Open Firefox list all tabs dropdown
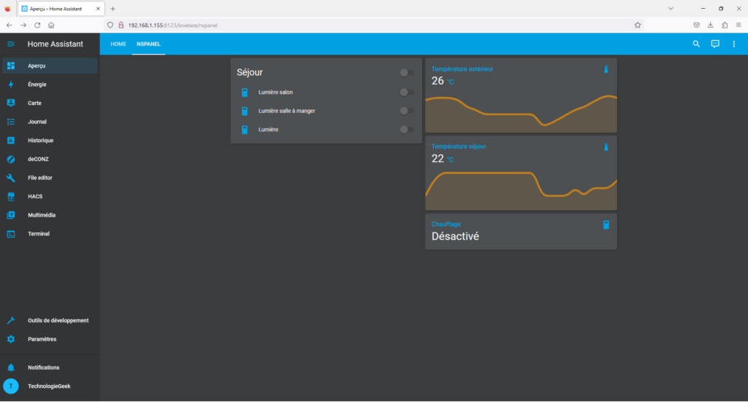Screen dimensions: 748x420 tap(671, 8)
